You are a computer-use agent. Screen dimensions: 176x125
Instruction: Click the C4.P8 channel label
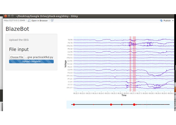point(70,52)
